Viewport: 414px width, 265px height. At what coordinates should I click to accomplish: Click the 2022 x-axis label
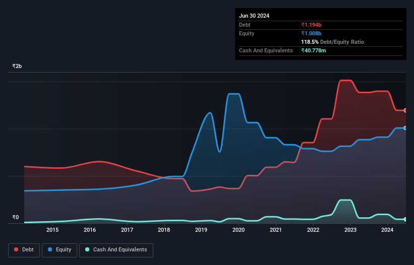click(313, 230)
